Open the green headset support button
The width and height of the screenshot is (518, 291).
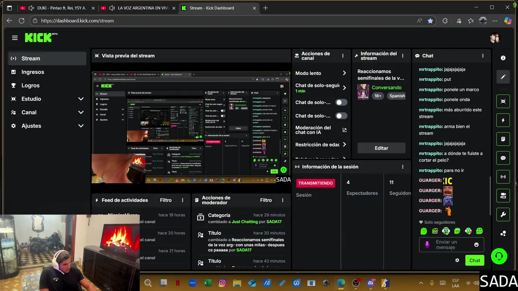click(x=499, y=256)
